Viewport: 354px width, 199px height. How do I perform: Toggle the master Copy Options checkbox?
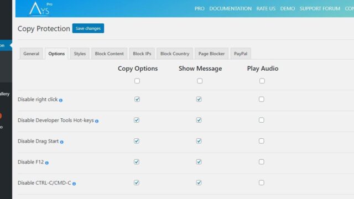pyautogui.click(x=137, y=81)
